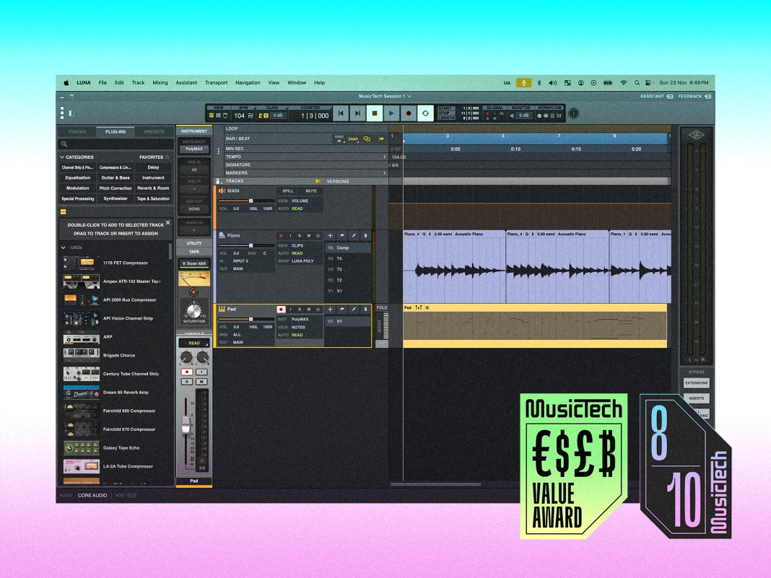Mute the Piano track
Screen dimensions: 771x578
[308, 235]
